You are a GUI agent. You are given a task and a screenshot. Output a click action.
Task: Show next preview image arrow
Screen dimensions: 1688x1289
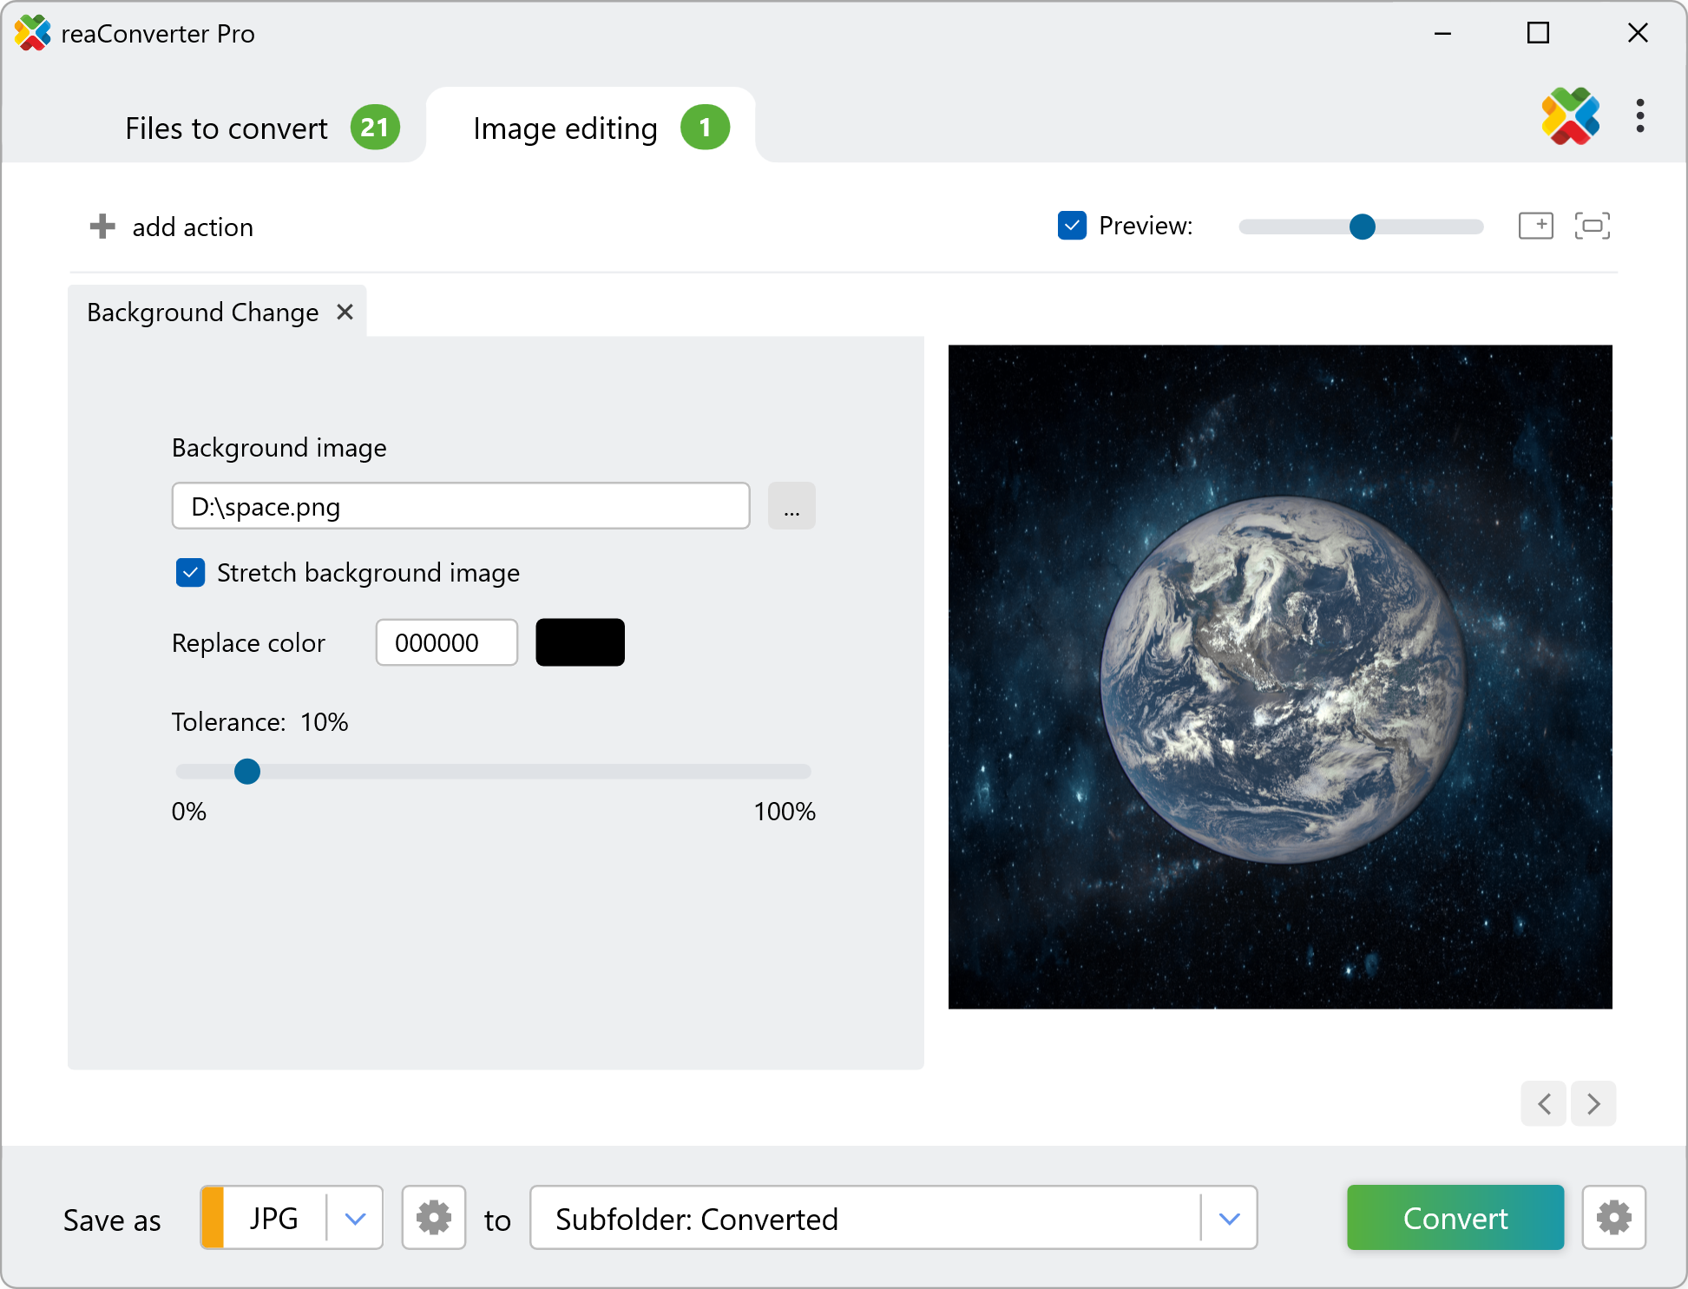(x=1593, y=1103)
